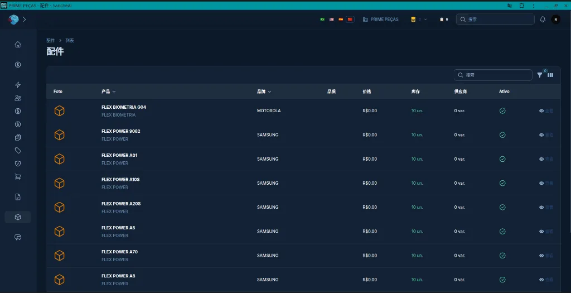Click the FLEX BIOMETRIA subtitle under G04
571x293 pixels.
[118, 115]
